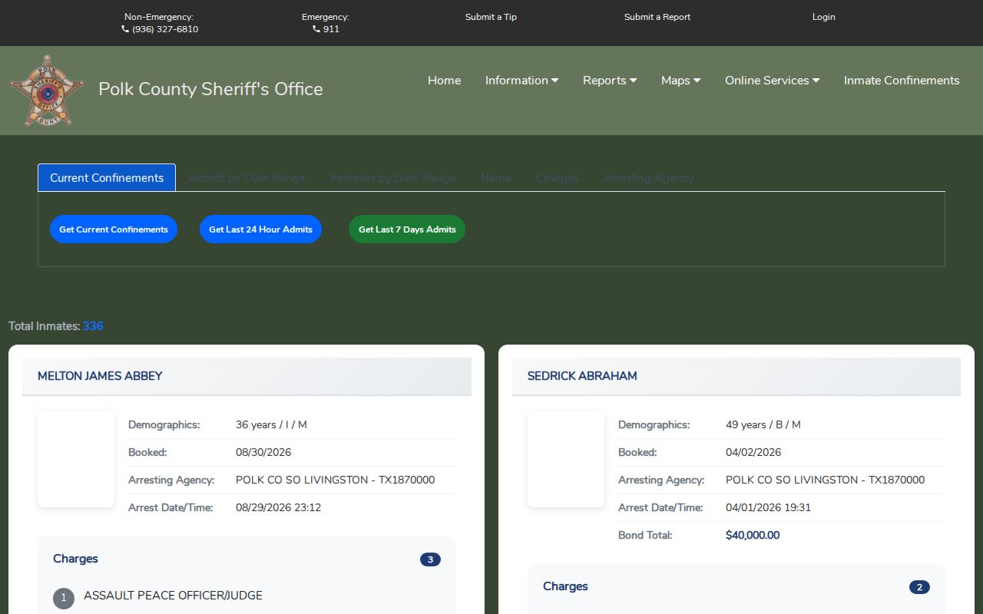Click Abraham's demographics 49 years / B / M

763,425
